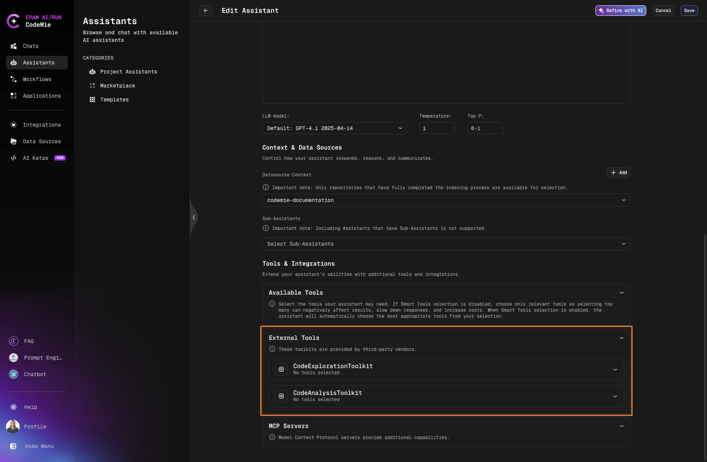This screenshot has height=462, width=707.
Task: Select the Workflows sidebar icon
Action: [x=14, y=79]
